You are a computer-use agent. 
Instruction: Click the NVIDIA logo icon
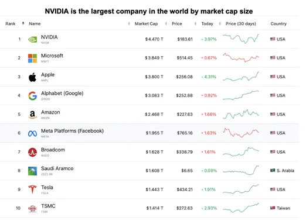pos(32,39)
